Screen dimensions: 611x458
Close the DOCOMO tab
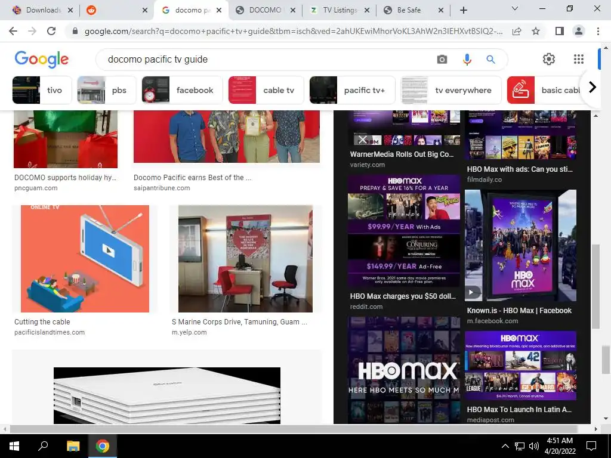293,11
